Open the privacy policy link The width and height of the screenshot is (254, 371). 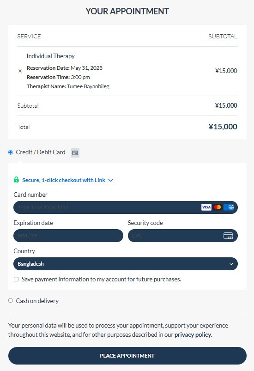193,335
